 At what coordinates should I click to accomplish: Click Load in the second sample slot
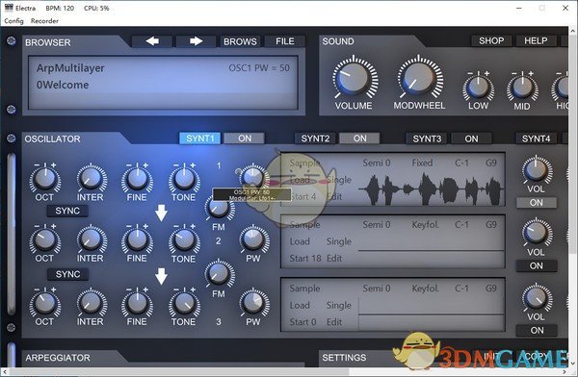(300, 241)
